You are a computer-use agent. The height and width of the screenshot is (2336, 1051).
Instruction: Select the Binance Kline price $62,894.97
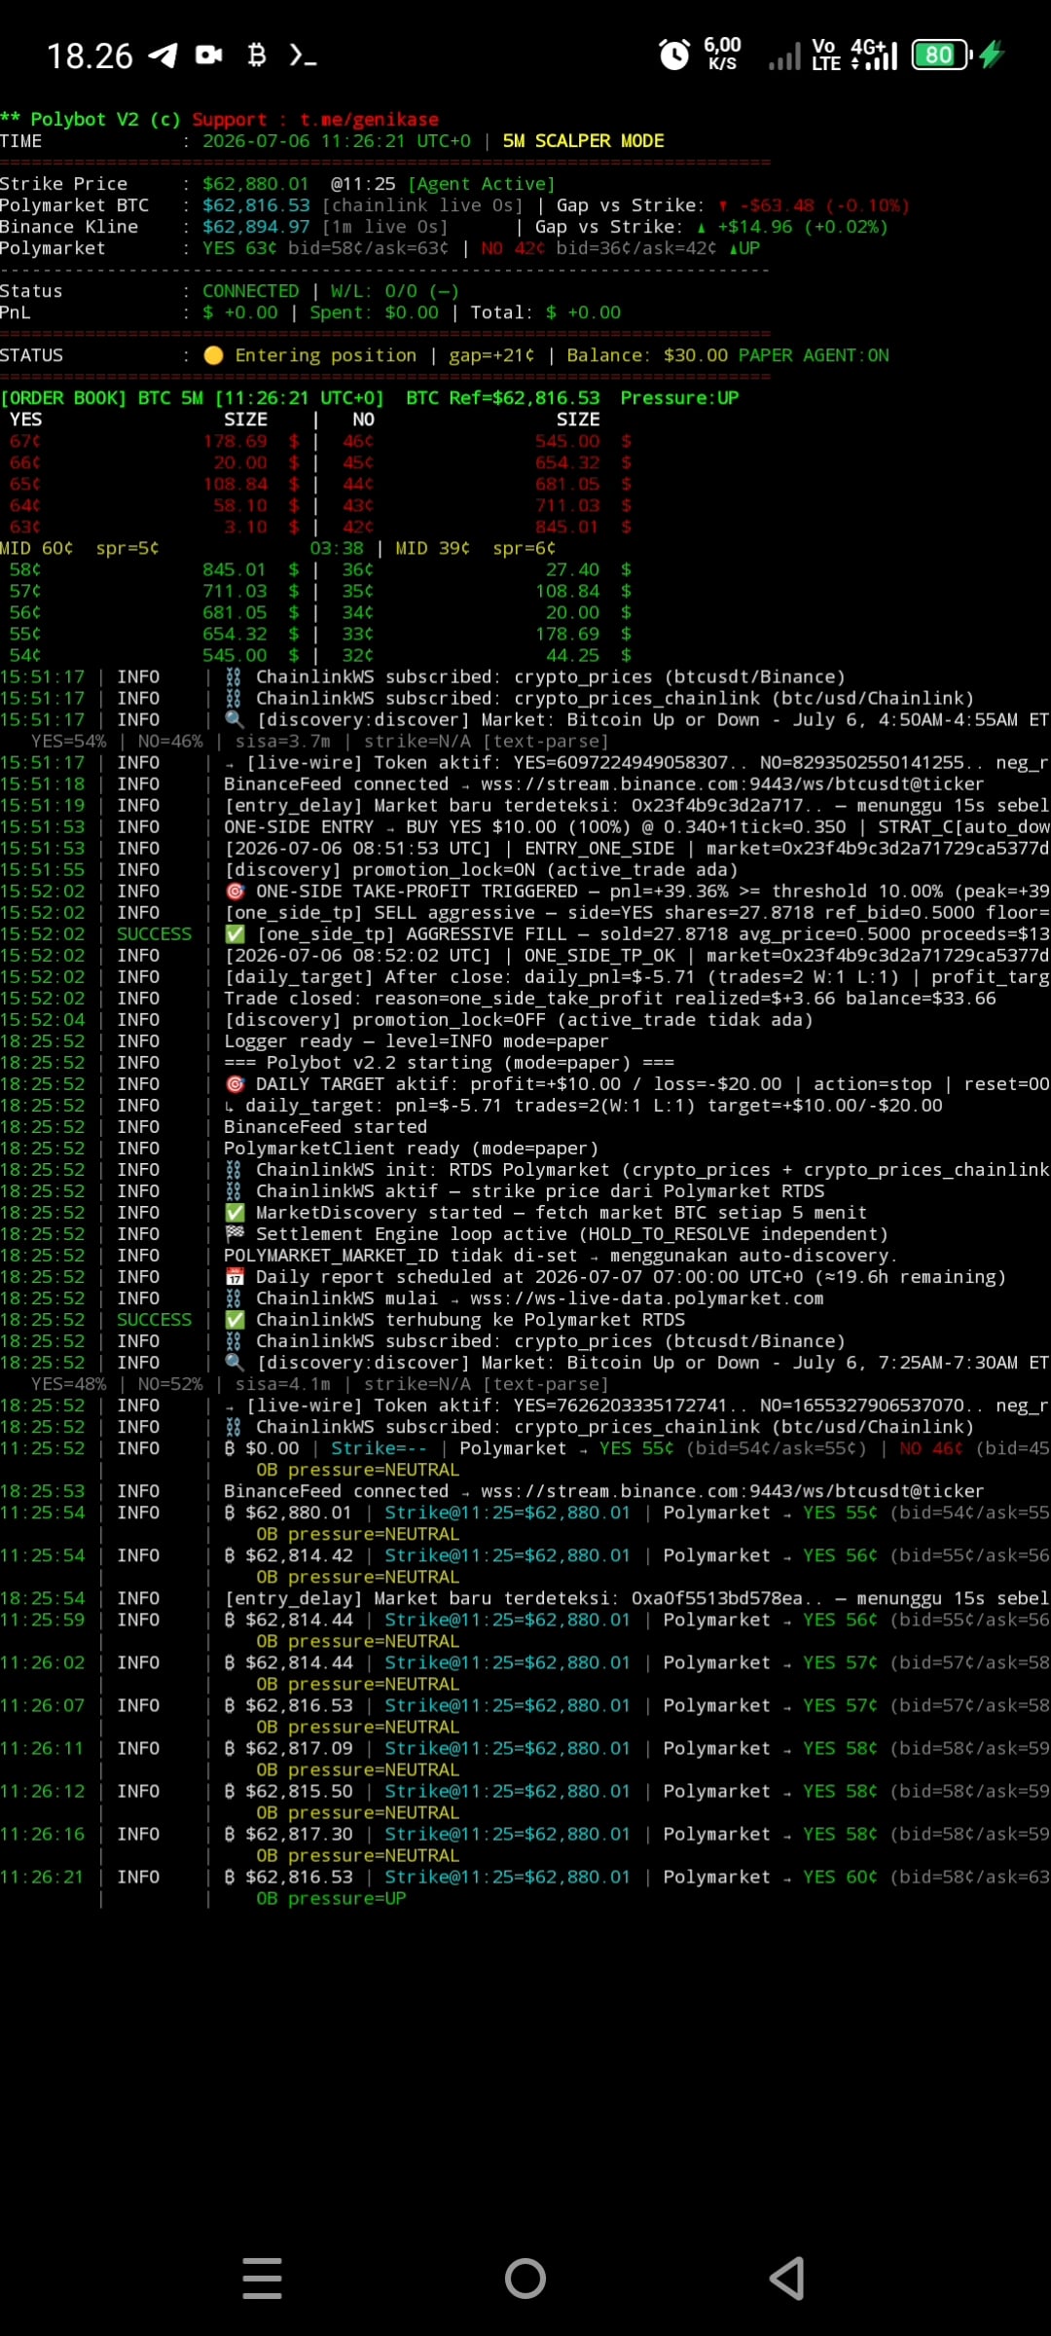point(256,226)
